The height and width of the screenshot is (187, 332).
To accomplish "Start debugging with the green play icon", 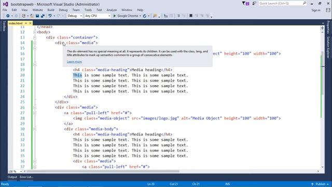I will click(x=115, y=16).
